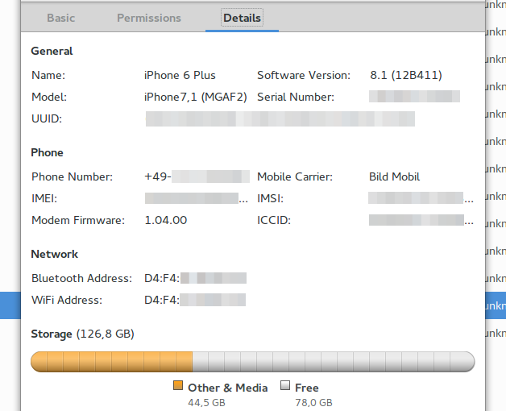
Task: Click the Software Version label
Action: click(x=304, y=75)
